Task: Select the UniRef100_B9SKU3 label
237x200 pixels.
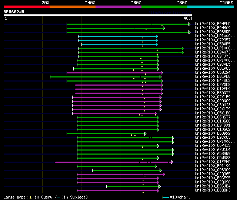Action: point(213,138)
